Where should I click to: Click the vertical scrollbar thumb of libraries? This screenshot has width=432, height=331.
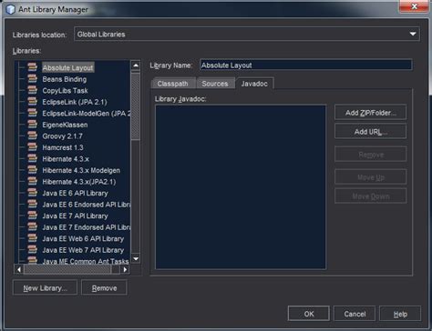tap(136, 106)
